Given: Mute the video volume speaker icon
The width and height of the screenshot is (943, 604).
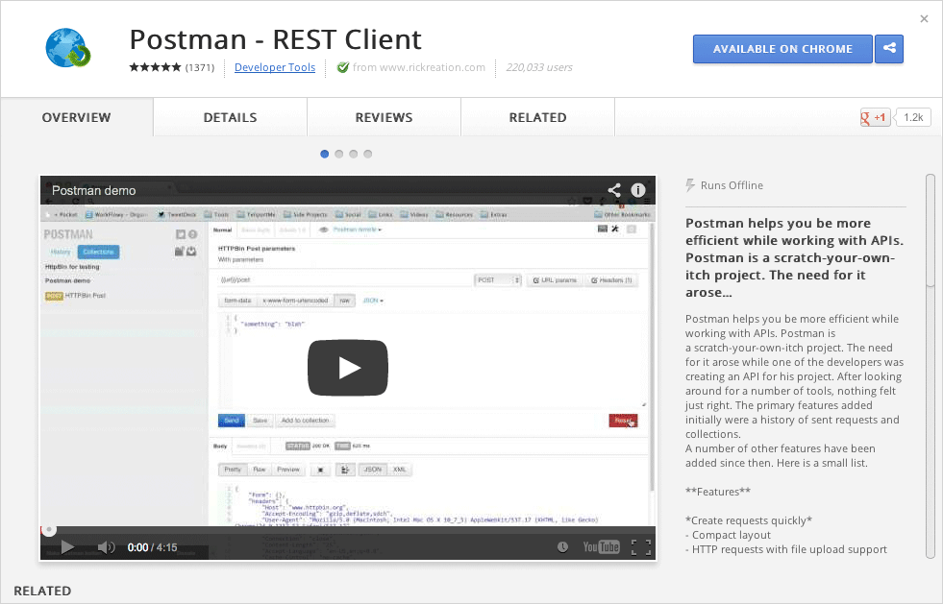Looking at the screenshot, I should (x=106, y=547).
